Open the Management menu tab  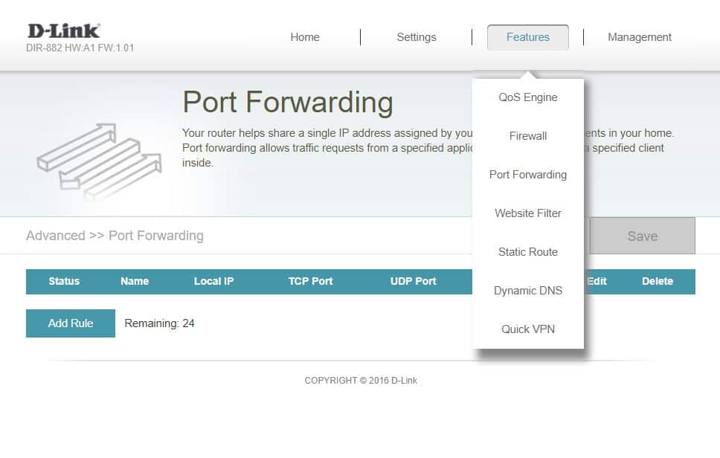tap(640, 37)
